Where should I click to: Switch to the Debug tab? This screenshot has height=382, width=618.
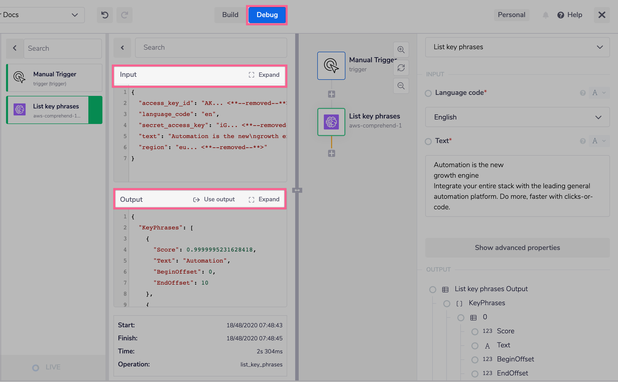(x=267, y=15)
